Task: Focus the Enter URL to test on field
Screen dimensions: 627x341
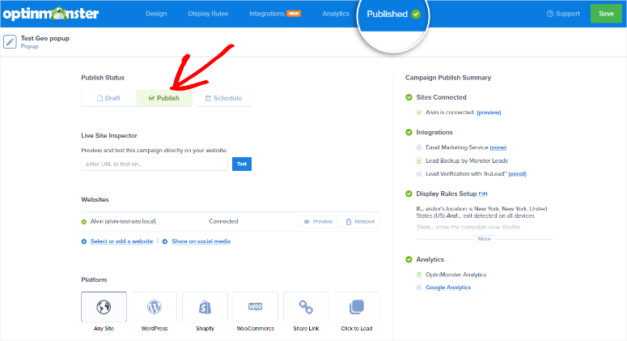Action: pyautogui.click(x=155, y=164)
